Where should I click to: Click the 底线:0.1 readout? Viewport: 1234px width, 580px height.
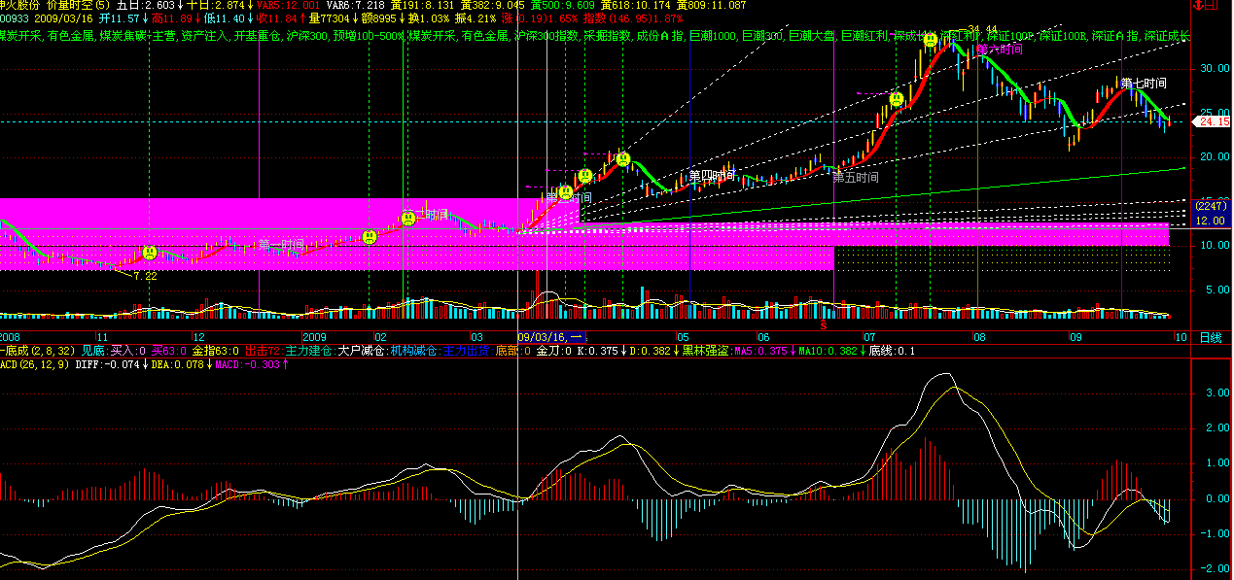tap(893, 351)
